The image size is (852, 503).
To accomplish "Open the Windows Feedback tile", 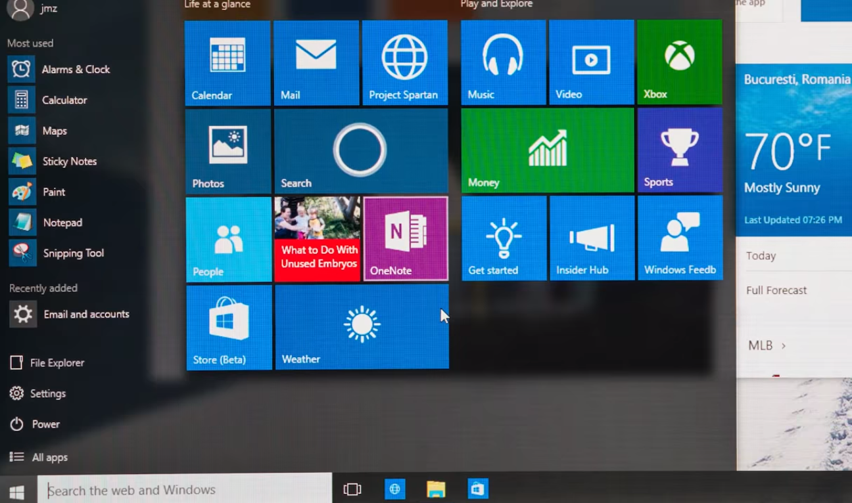I will click(680, 238).
